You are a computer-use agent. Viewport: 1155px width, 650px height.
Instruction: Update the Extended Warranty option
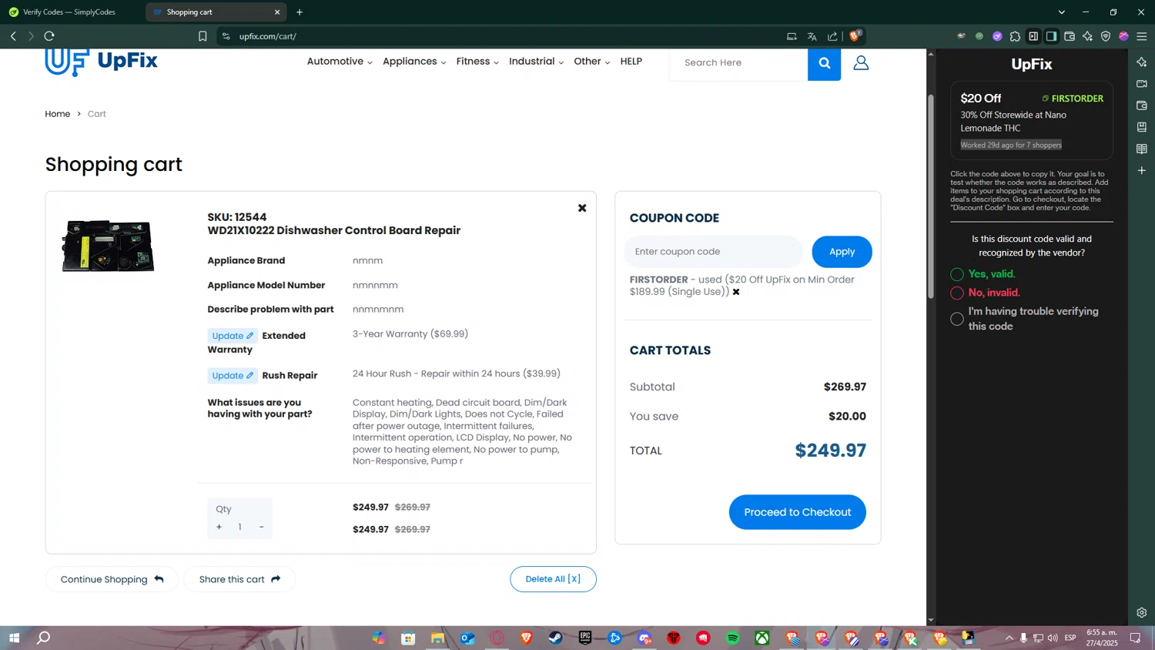[233, 336]
